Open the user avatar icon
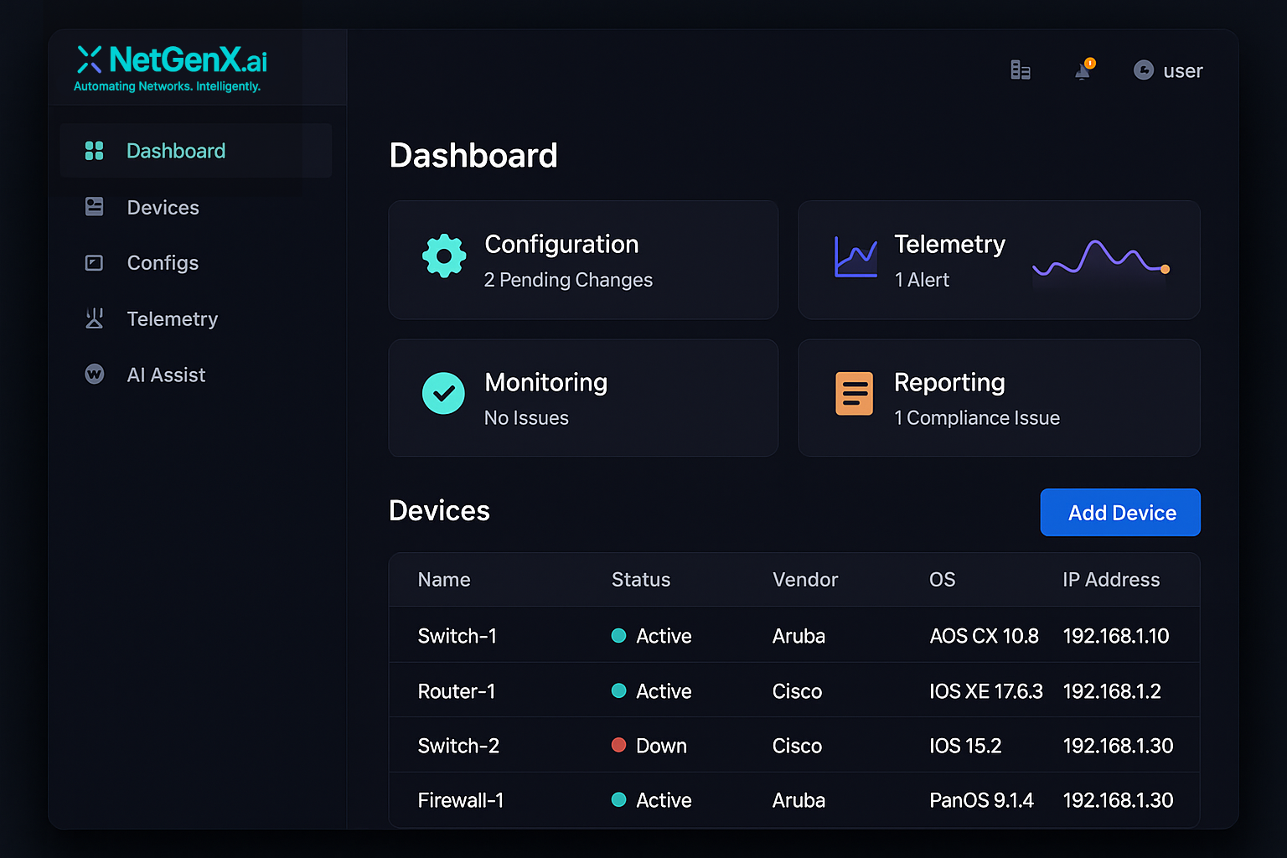The height and width of the screenshot is (858, 1287). (1143, 70)
